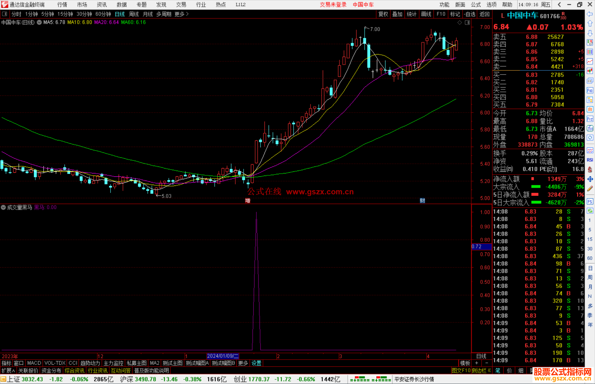Open the 行情 menu
The image size is (595, 384).
click(x=62, y=5)
